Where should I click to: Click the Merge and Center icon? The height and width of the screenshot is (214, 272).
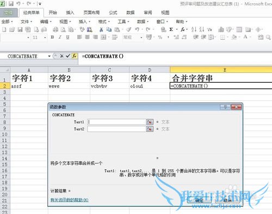103,37
